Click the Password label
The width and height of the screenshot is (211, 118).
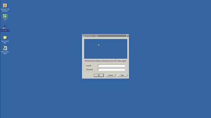pyautogui.click(x=89, y=69)
